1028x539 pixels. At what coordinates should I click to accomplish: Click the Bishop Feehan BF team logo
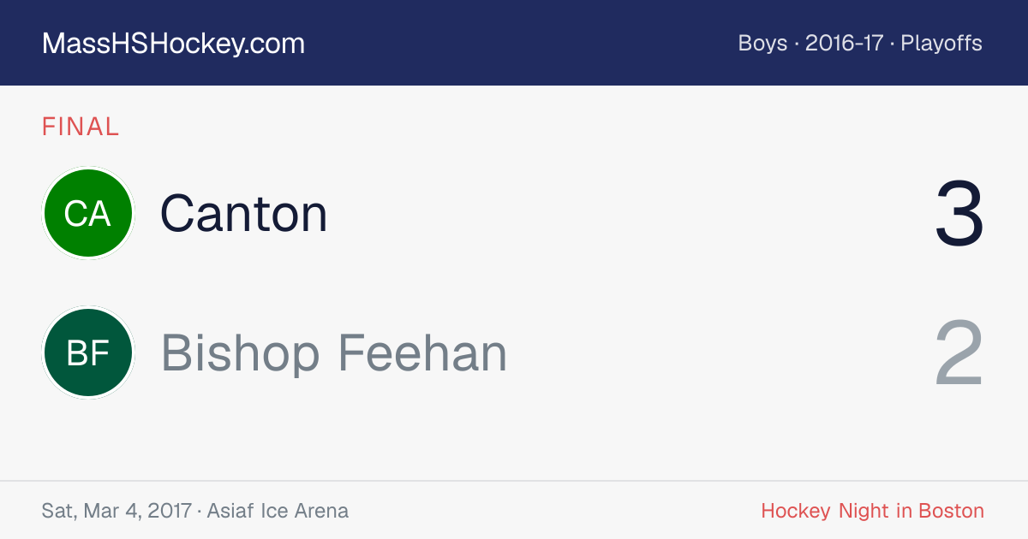tap(87, 352)
